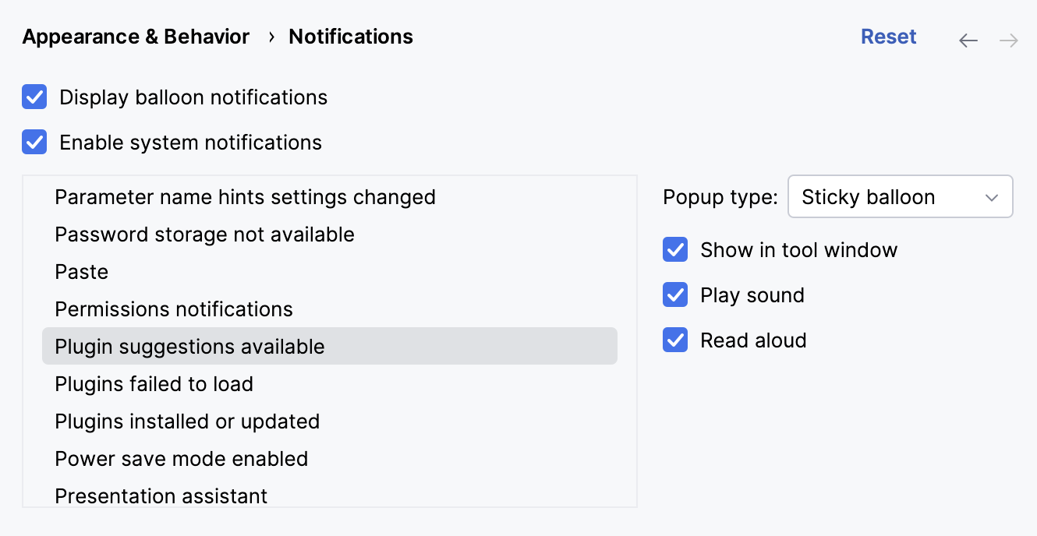Select Password storage not available entry
Screen dimensions: 1037x536
[204, 234]
